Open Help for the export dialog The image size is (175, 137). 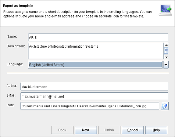pyautogui.click(x=156, y=130)
